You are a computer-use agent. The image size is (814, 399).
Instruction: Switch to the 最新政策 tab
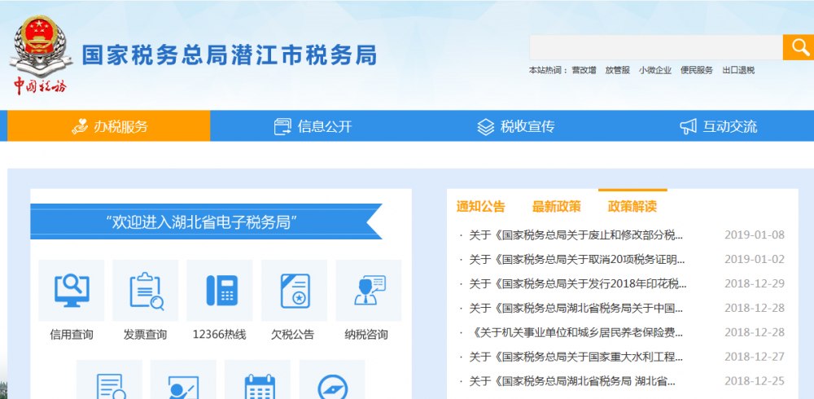pyautogui.click(x=557, y=206)
